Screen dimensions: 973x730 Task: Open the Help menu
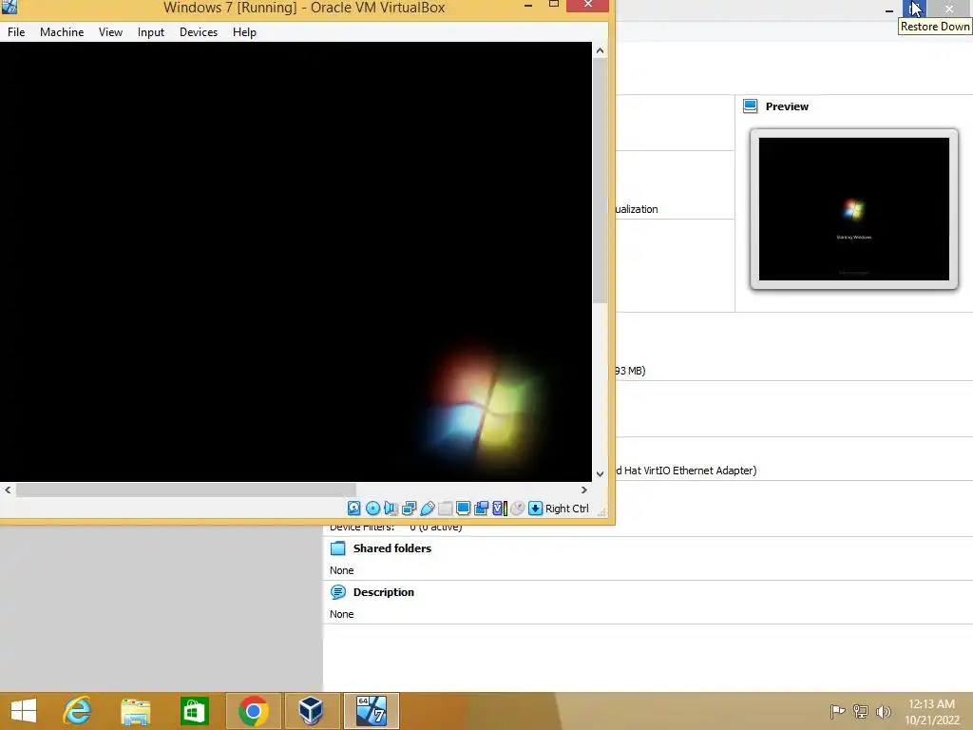click(244, 32)
